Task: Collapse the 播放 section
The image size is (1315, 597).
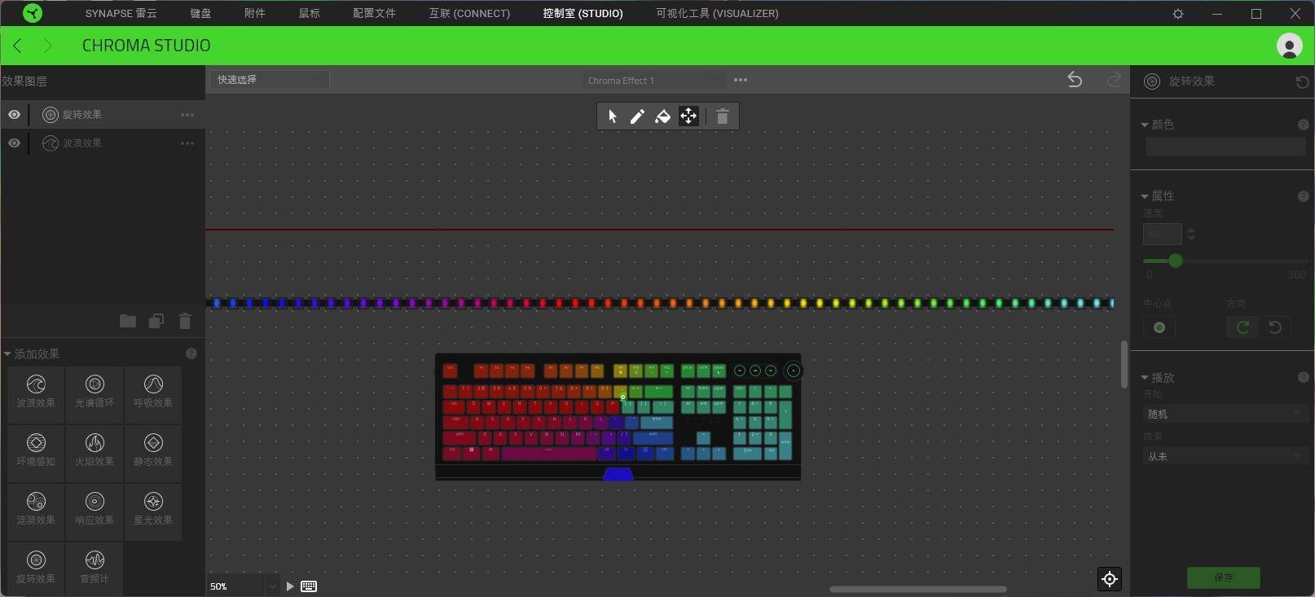Action: tap(1145, 378)
